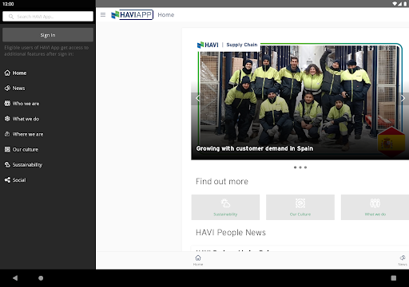Open Home from the sidebar
This screenshot has width=409, height=287.
[15, 73]
